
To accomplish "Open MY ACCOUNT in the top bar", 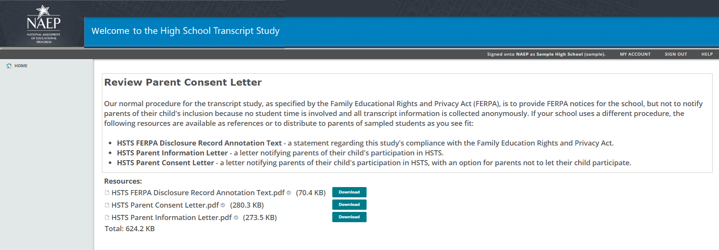I will click(635, 54).
